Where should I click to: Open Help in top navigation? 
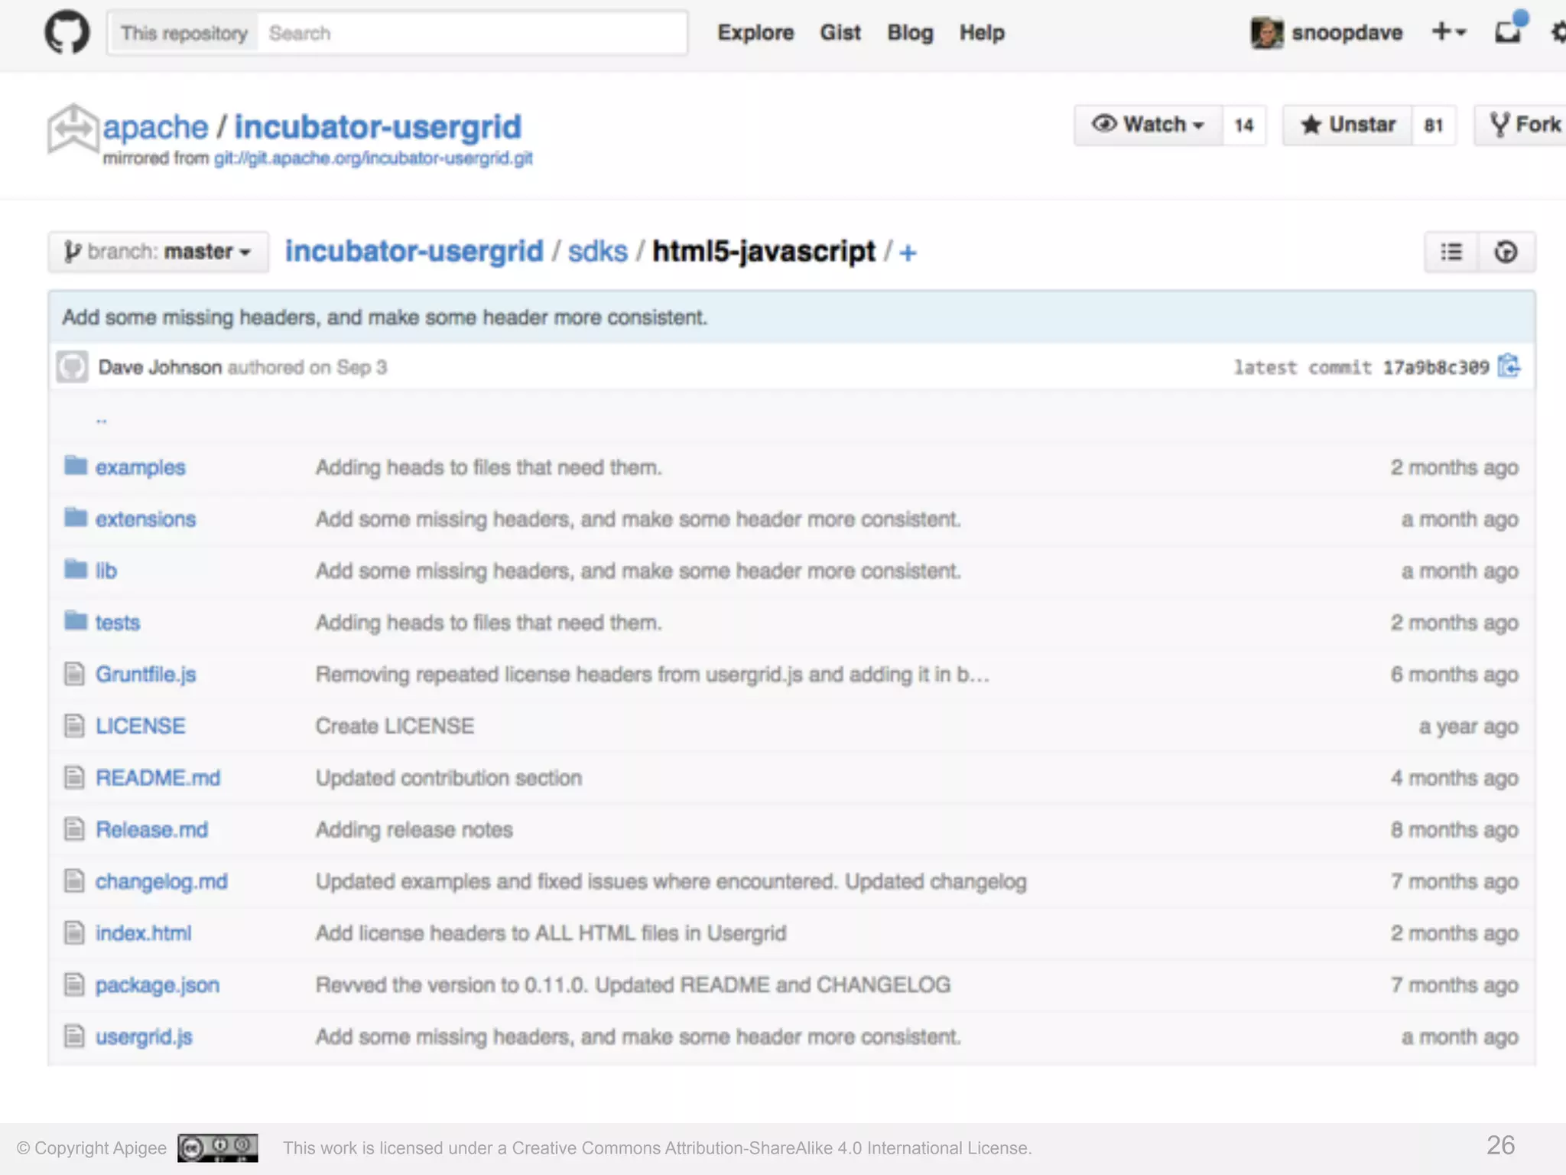(x=982, y=33)
